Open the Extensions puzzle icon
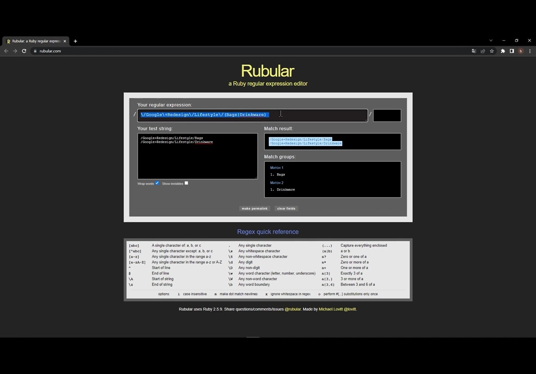The height and width of the screenshot is (374, 536). pyautogui.click(x=503, y=51)
